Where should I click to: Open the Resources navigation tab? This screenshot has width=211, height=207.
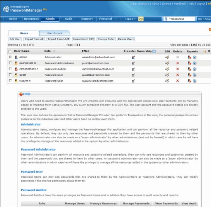point(31,19)
